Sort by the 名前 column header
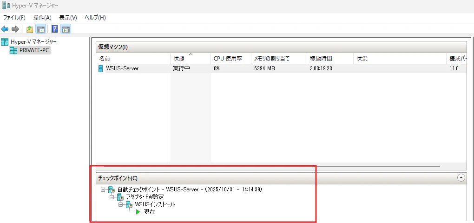The image size is (474, 223). tap(133, 59)
